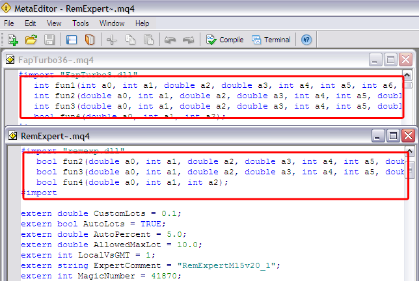Screen dimensions: 419x281
Task: Open the Window menu
Action: 112,23
